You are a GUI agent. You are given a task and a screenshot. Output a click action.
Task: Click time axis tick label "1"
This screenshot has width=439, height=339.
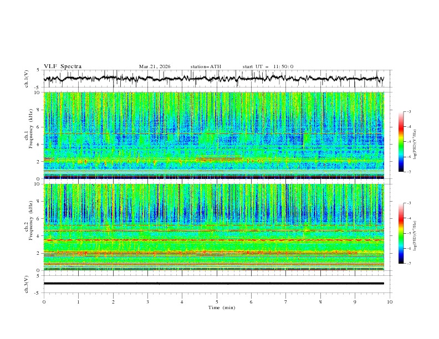78,302
